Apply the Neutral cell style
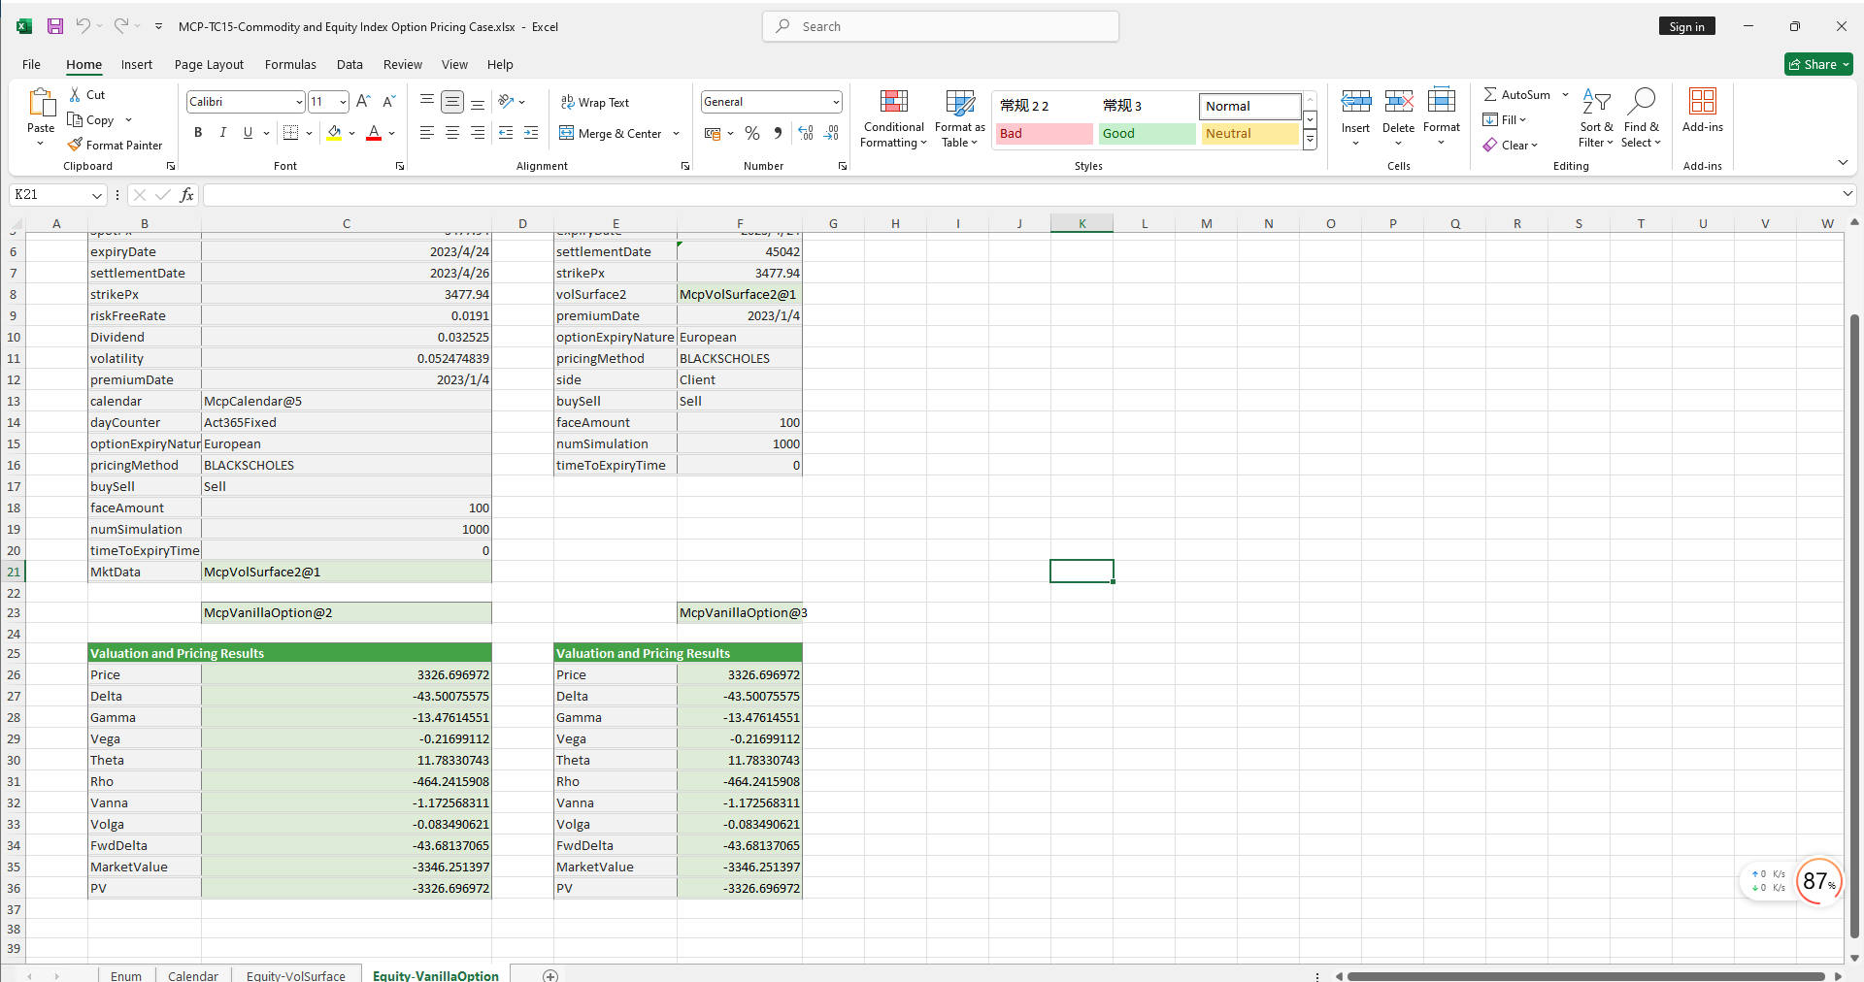Viewport: 1864px width, 982px height. point(1250,134)
